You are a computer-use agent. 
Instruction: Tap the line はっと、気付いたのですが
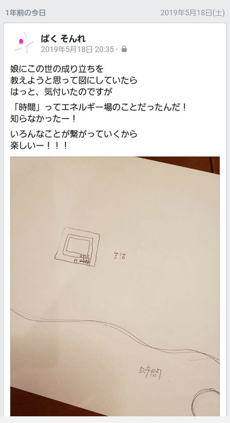61,92
